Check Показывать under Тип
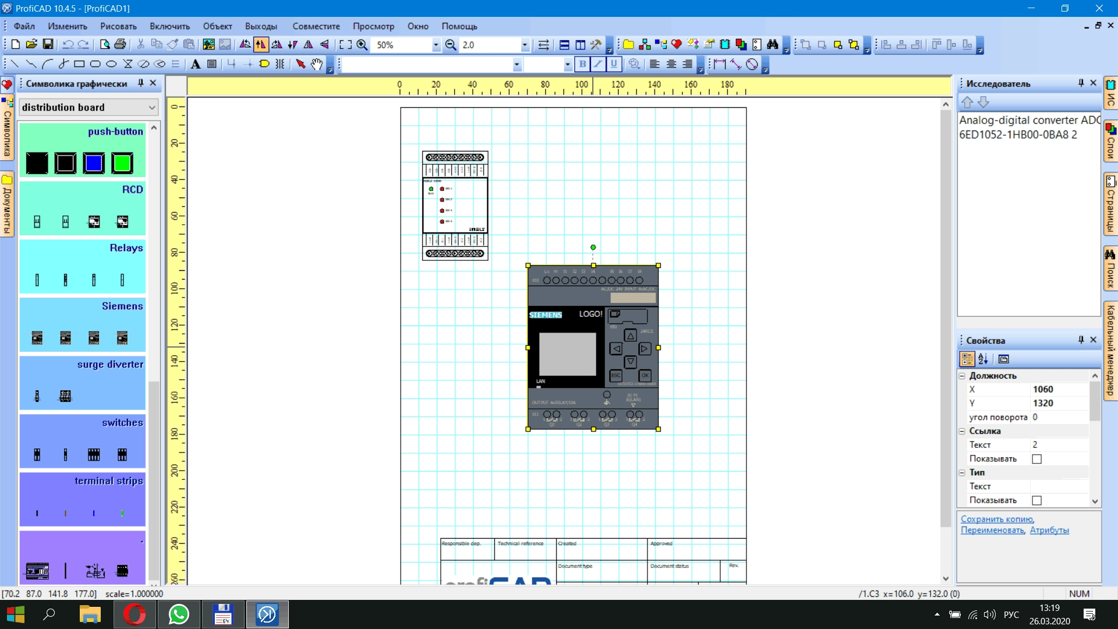 click(x=1036, y=500)
